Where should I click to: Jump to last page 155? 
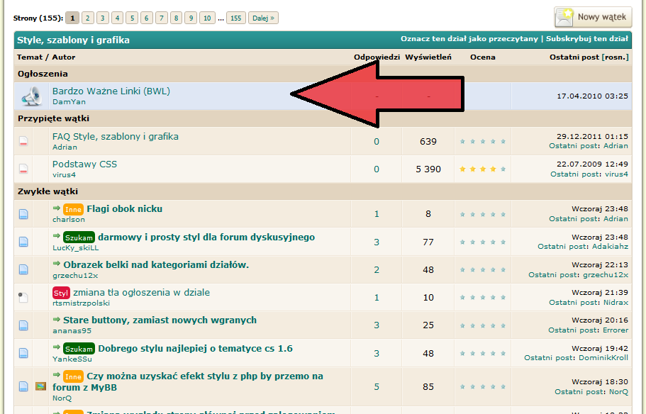point(235,18)
